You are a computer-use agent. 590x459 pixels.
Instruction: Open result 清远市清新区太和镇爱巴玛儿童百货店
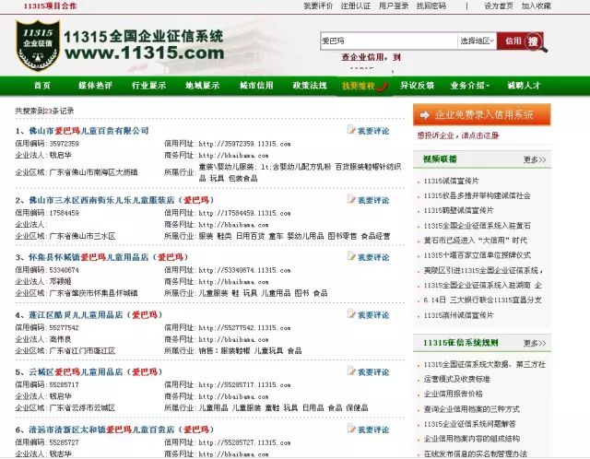click(121, 430)
